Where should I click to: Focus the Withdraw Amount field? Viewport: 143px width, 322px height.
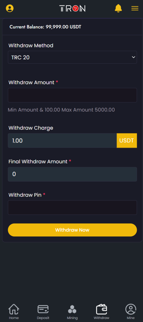[72, 95]
